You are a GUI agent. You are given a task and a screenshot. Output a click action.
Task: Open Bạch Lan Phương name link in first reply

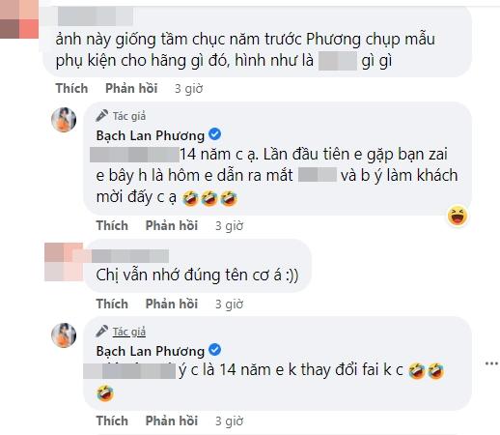(151, 135)
